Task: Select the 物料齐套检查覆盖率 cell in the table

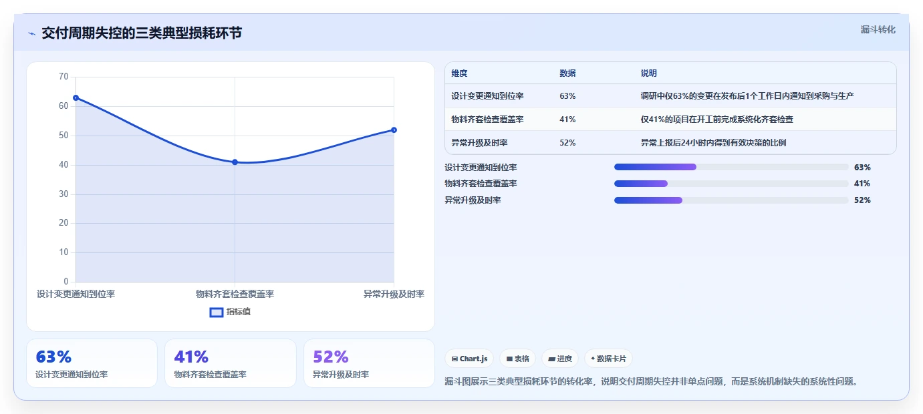Action: click(x=487, y=120)
